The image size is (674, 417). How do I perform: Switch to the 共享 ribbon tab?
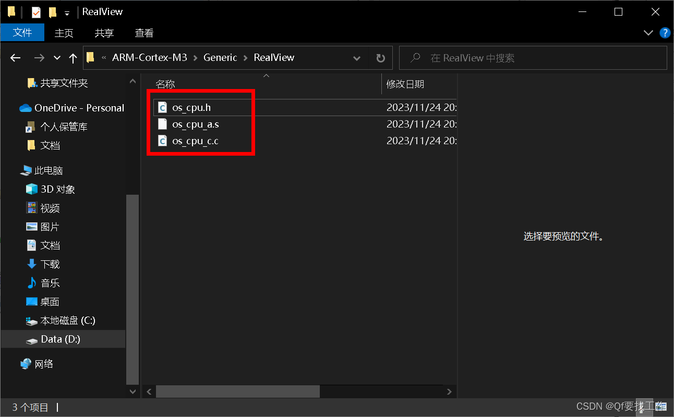pyautogui.click(x=104, y=33)
